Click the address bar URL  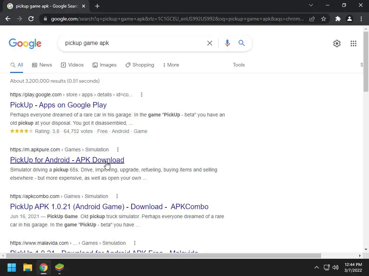[x=177, y=19]
